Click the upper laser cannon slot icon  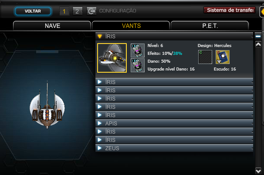tap(138, 50)
